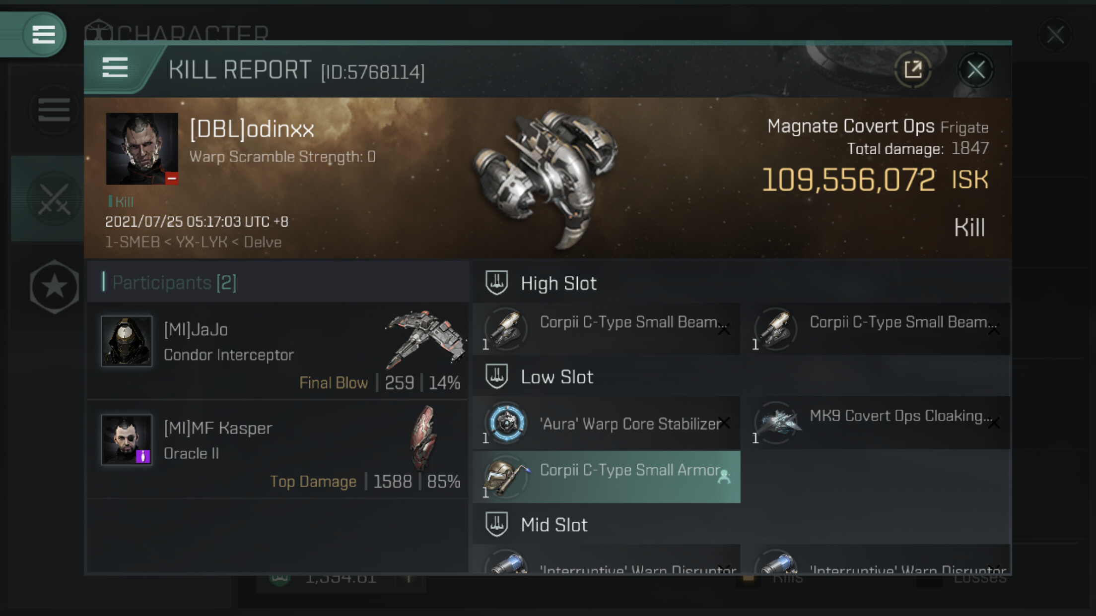Open the kill report hamburger menu
The width and height of the screenshot is (1096, 616).
coord(115,67)
